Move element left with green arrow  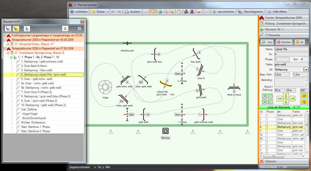[279, 99]
